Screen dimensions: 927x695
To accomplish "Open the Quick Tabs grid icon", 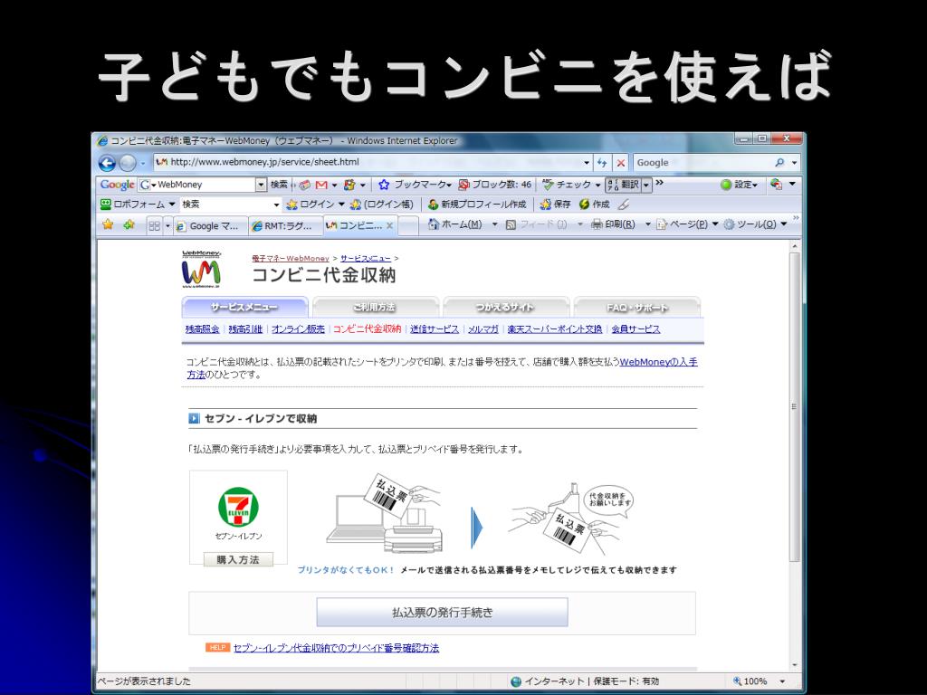I will click(154, 225).
